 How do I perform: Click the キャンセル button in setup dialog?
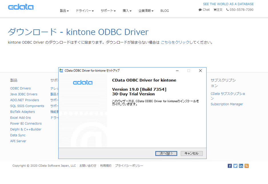coord(192,154)
